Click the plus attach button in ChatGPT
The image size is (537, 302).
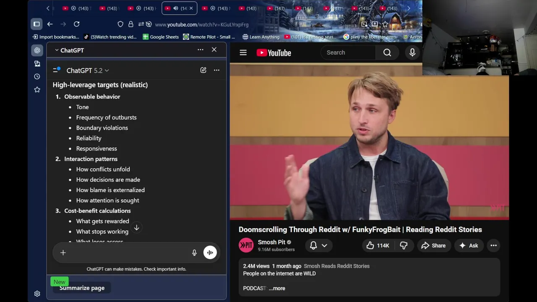point(63,253)
